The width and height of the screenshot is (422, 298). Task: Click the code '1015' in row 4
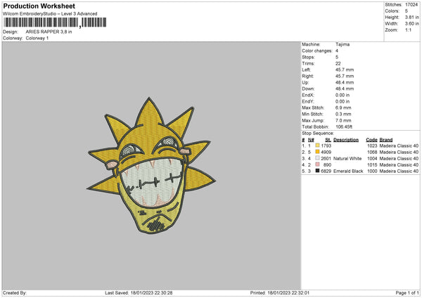pos(372,165)
